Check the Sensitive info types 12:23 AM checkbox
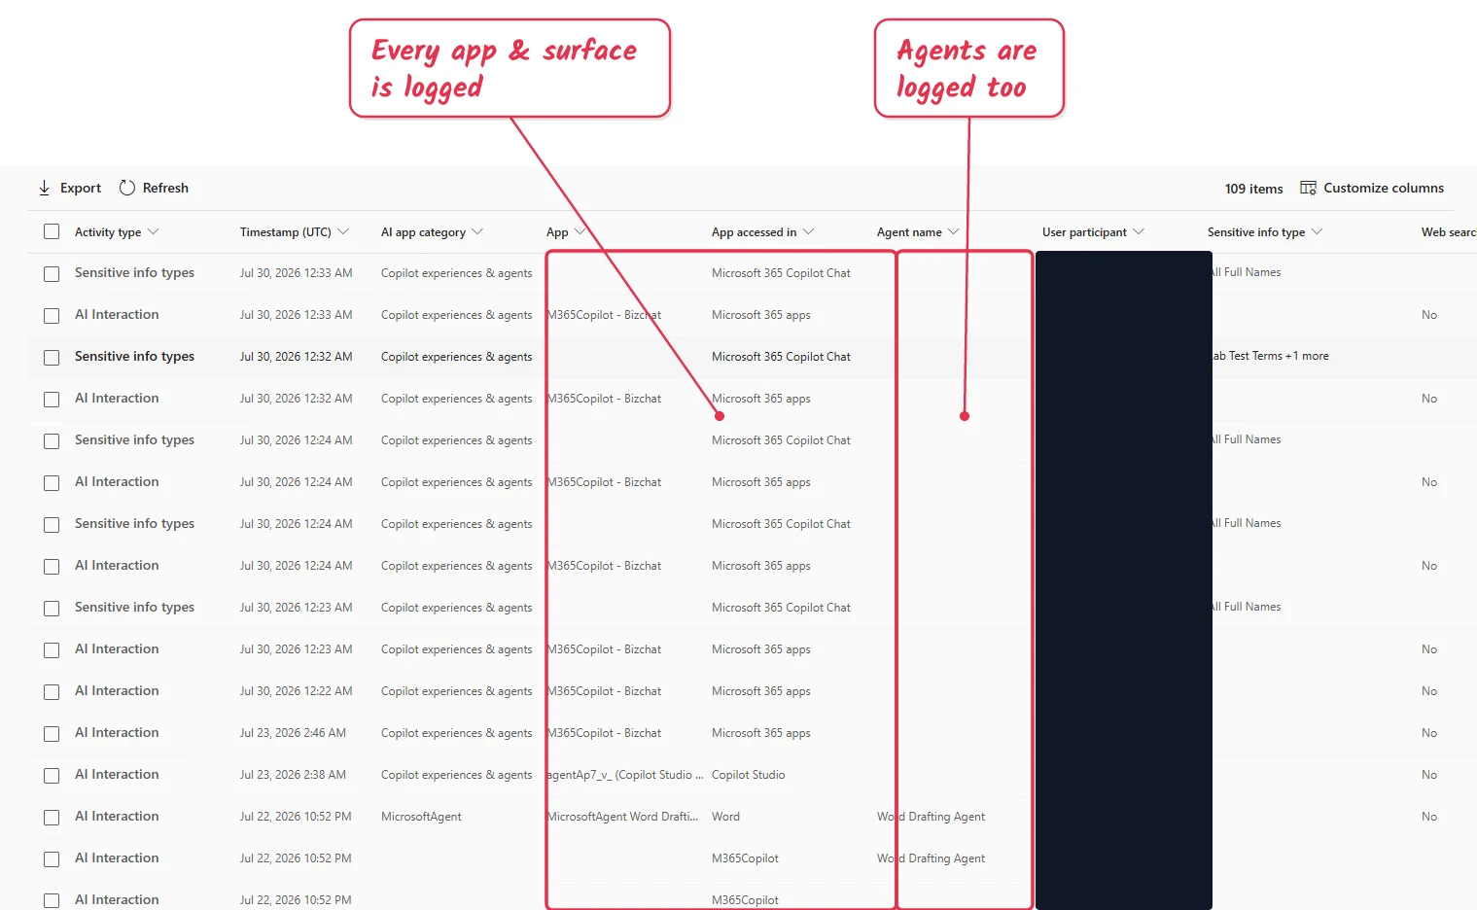Viewport: 1477px width, 910px height. point(52,609)
